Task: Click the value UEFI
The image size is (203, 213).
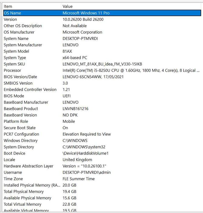Action: [67, 96]
